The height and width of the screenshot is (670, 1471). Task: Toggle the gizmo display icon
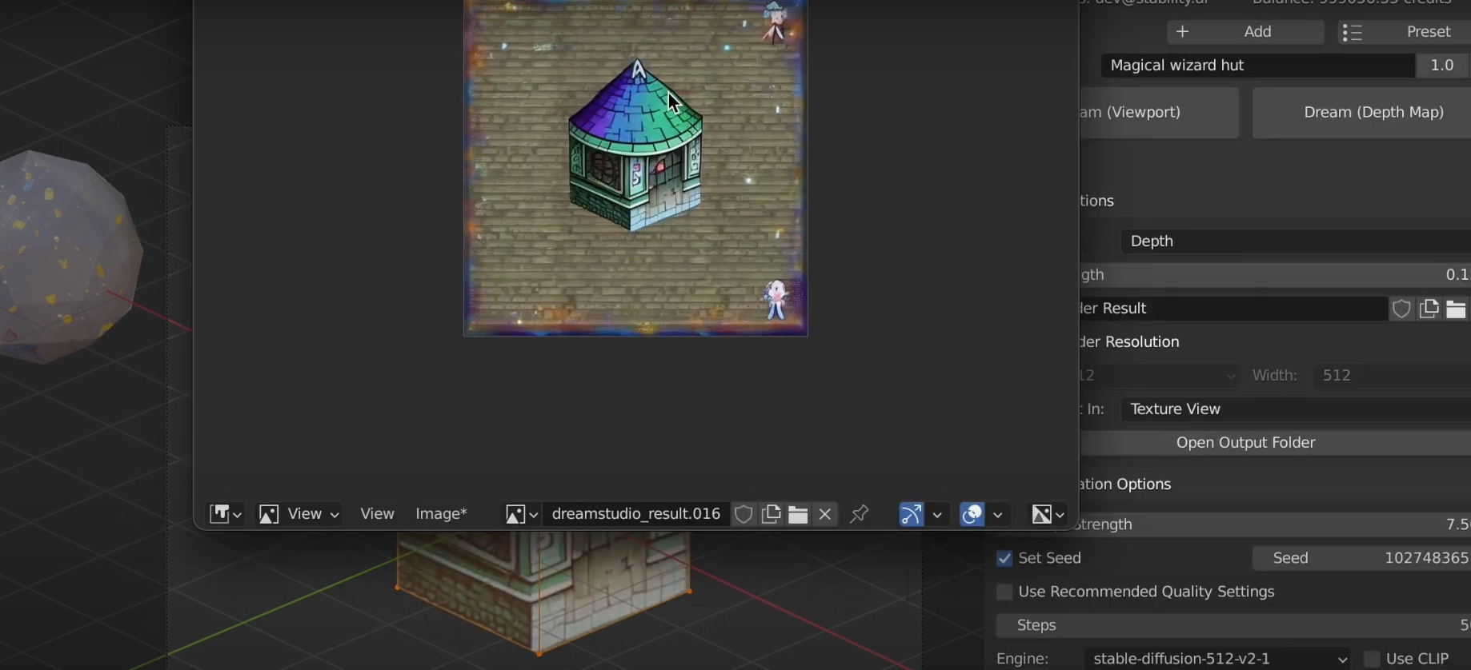tap(911, 514)
